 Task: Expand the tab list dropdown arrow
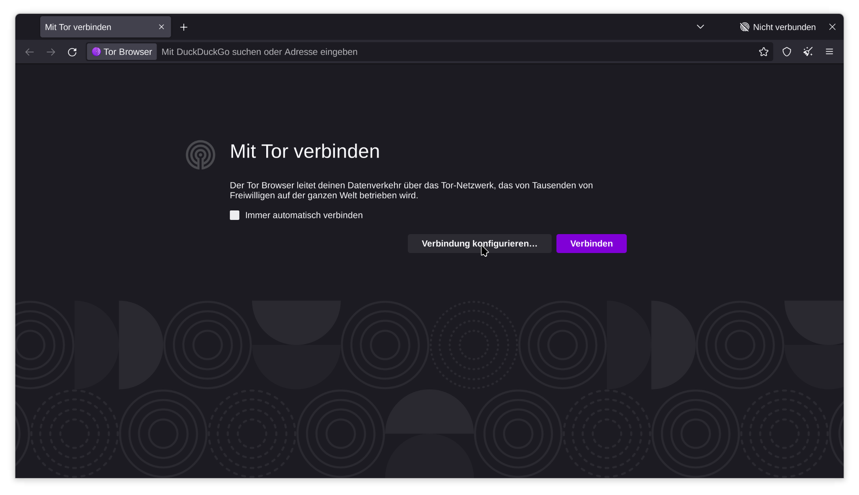click(x=701, y=26)
